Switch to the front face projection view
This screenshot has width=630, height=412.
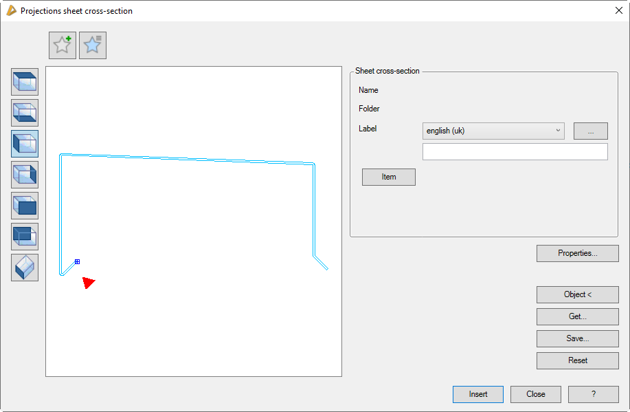[25, 206]
